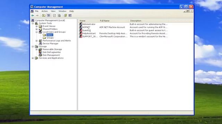Screen dimensions: 222x124
Task: Select the Device Manager label
Action: click(50, 44)
